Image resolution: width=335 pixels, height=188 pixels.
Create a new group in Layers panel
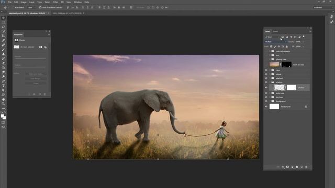pos(297,167)
